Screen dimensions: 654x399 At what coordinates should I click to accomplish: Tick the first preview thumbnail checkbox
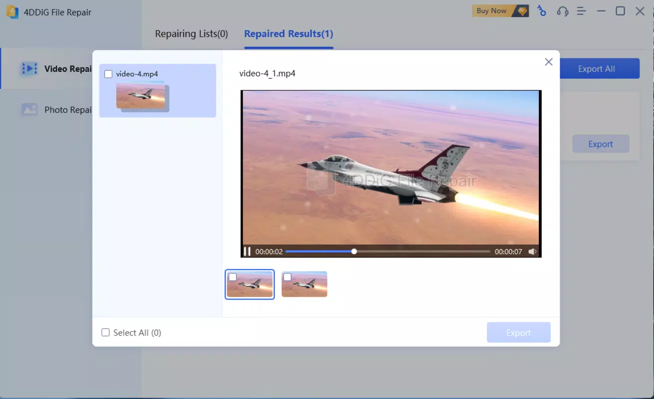(x=232, y=277)
